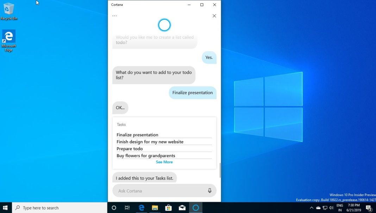
Task: Open volume control from the system tray
Action: point(331,207)
